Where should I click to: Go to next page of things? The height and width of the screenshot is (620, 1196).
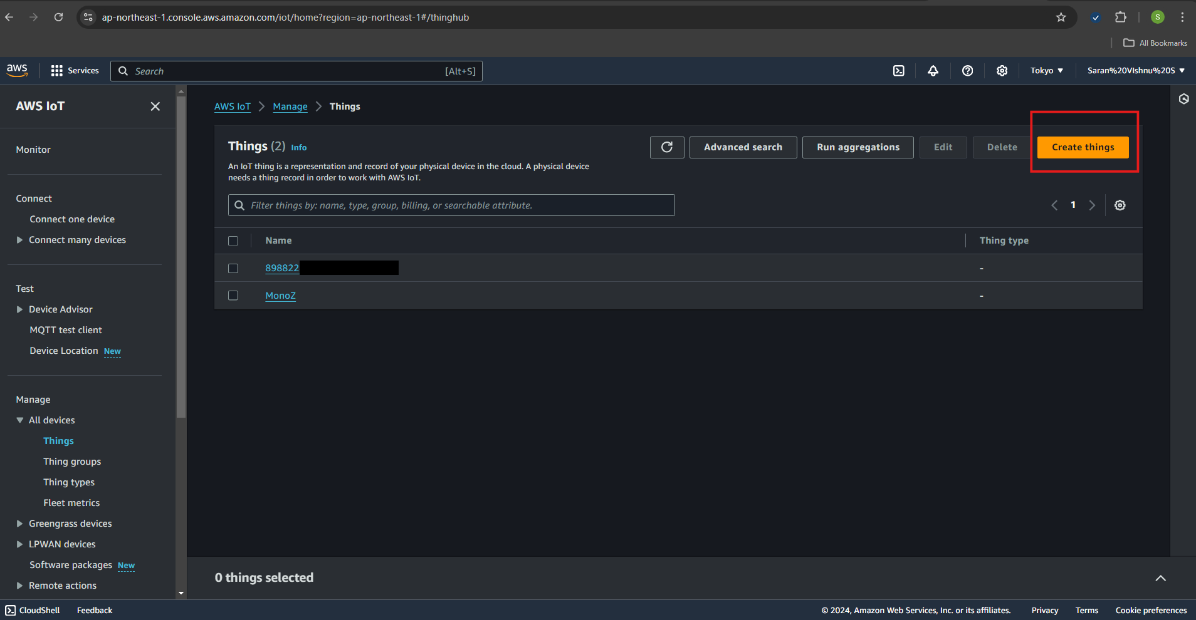pyautogui.click(x=1093, y=205)
